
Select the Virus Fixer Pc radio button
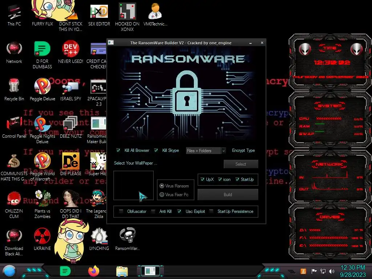(x=162, y=195)
